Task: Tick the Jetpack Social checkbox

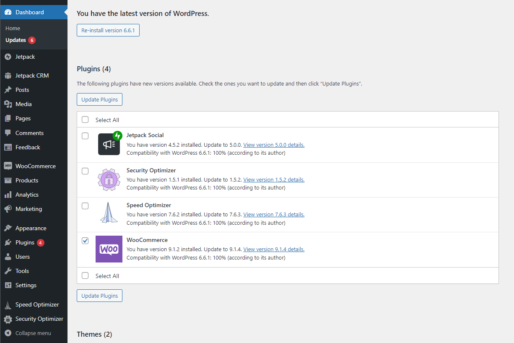Action: click(85, 136)
